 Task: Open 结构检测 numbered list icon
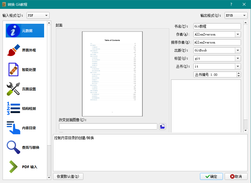click(13, 108)
